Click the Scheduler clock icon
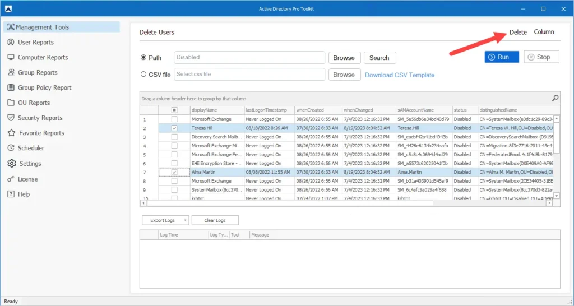Screen dimensions: 574x306 click(11, 148)
